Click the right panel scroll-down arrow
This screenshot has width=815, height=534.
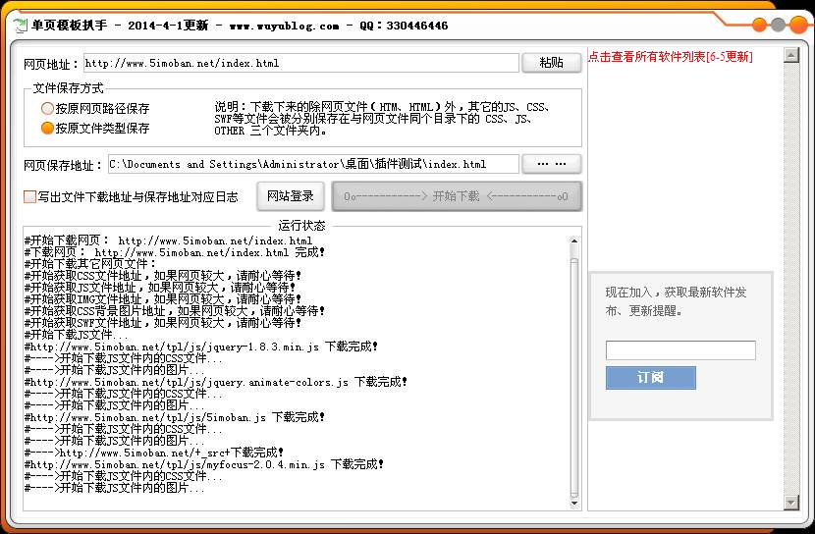click(791, 503)
